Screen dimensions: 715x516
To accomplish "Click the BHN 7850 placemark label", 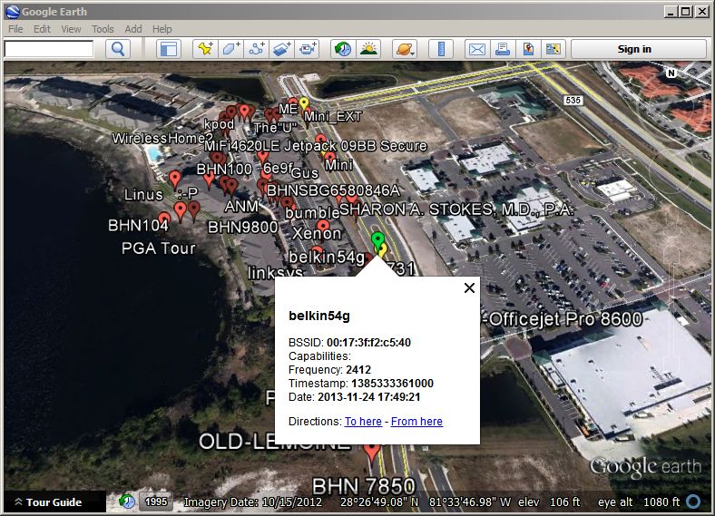I will [364, 486].
